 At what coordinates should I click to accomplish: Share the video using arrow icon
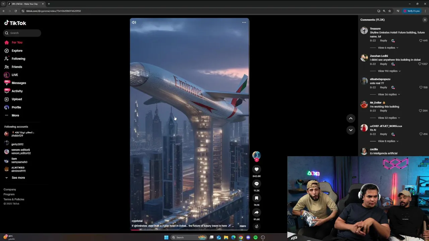click(256, 213)
